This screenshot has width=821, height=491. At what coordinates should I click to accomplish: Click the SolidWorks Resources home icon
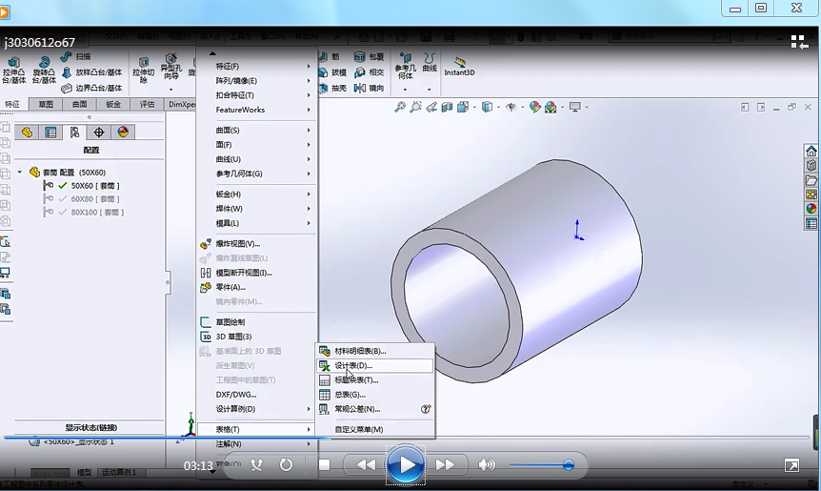click(x=811, y=151)
